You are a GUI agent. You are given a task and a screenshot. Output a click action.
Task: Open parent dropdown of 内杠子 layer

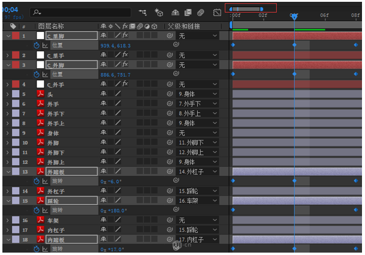(197, 230)
